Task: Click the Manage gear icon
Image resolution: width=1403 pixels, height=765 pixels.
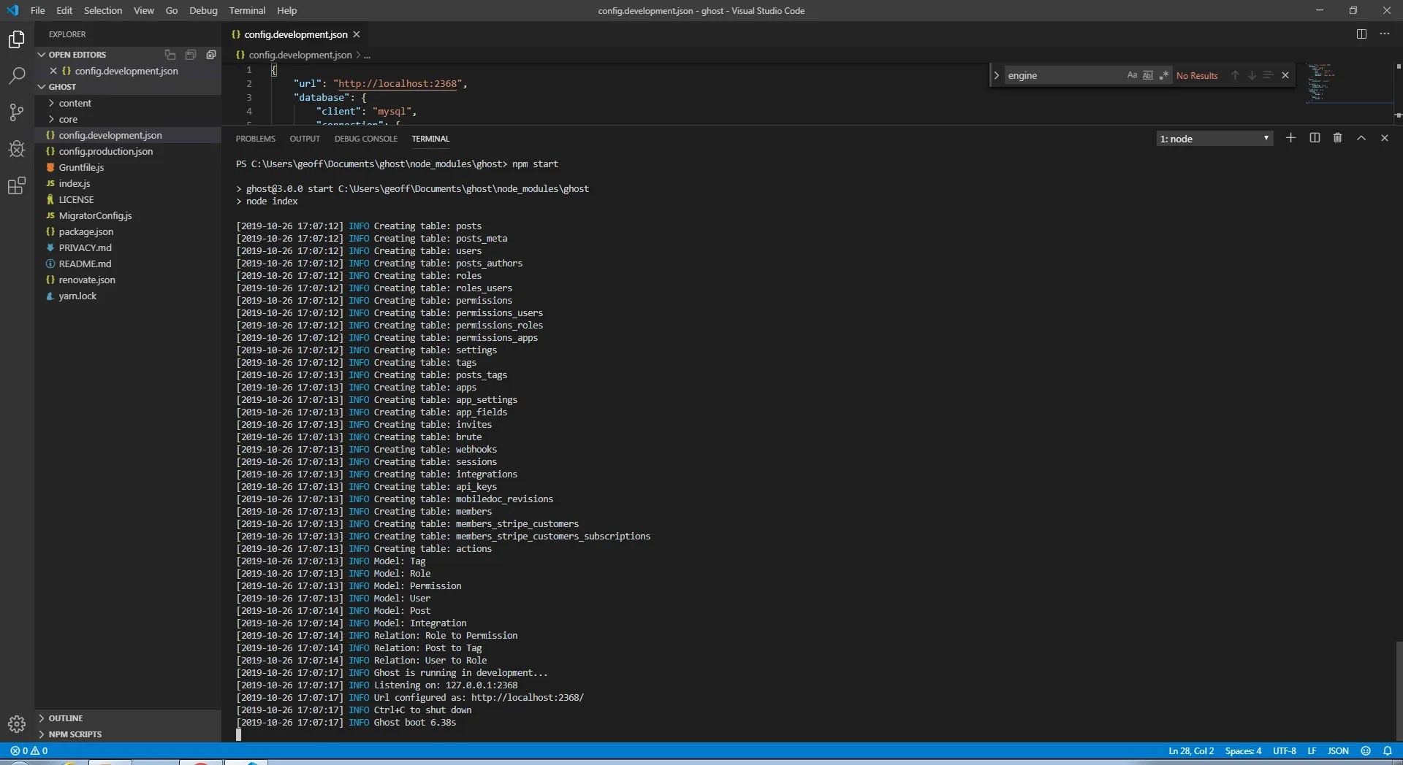Action: click(x=16, y=724)
